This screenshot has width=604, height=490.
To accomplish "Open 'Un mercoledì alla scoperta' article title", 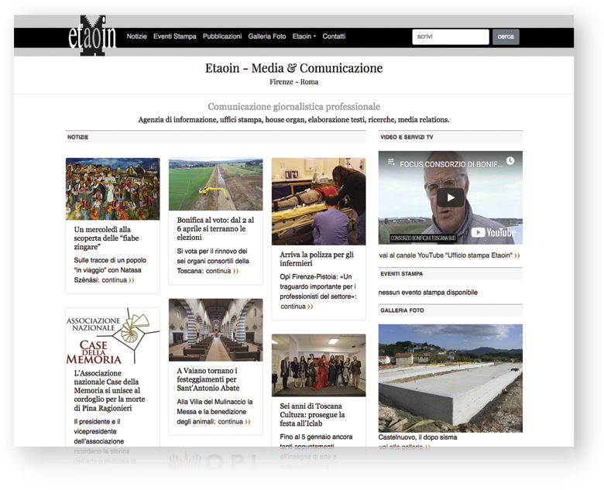I will point(106,238).
